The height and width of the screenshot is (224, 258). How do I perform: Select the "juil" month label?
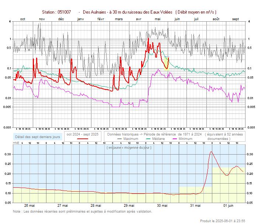click(196, 19)
